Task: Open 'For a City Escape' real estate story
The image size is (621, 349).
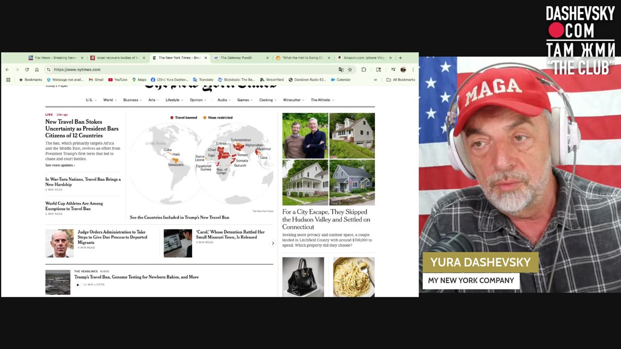Action: pos(326,220)
